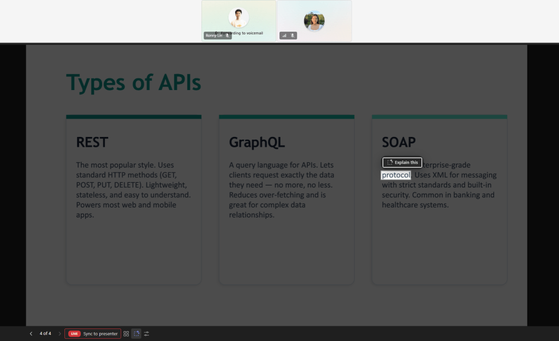Click the next slide arrow
Image resolution: width=559 pixels, height=341 pixels.
(60, 333)
